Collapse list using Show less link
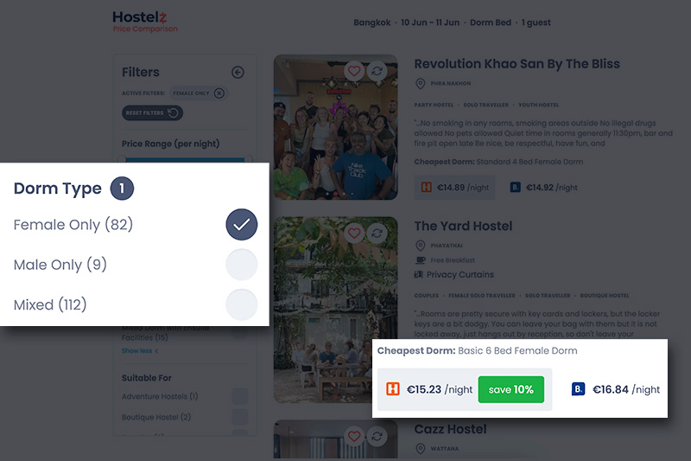691x461 pixels. click(x=136, y=351)
